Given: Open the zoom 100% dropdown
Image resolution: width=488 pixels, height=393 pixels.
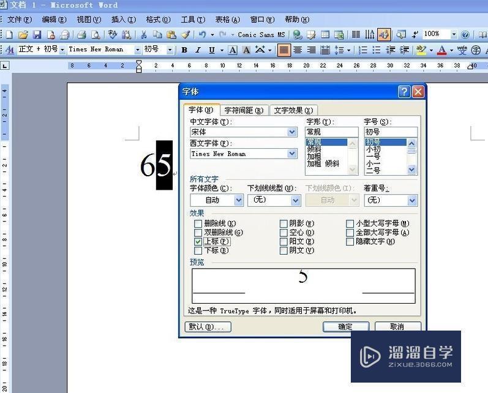Looking at the screenshot, I should [x=454, y=34].
